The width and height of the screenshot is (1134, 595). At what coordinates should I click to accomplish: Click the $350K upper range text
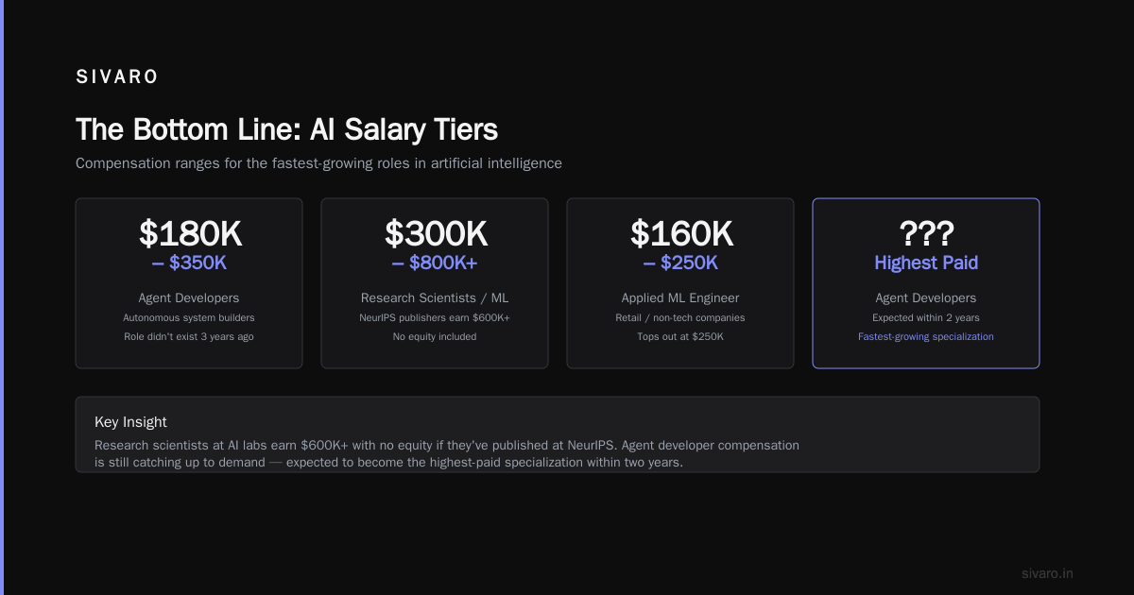tap(189, 263)
